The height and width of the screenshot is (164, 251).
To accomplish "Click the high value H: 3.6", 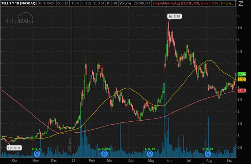I will tap(75, 3).
